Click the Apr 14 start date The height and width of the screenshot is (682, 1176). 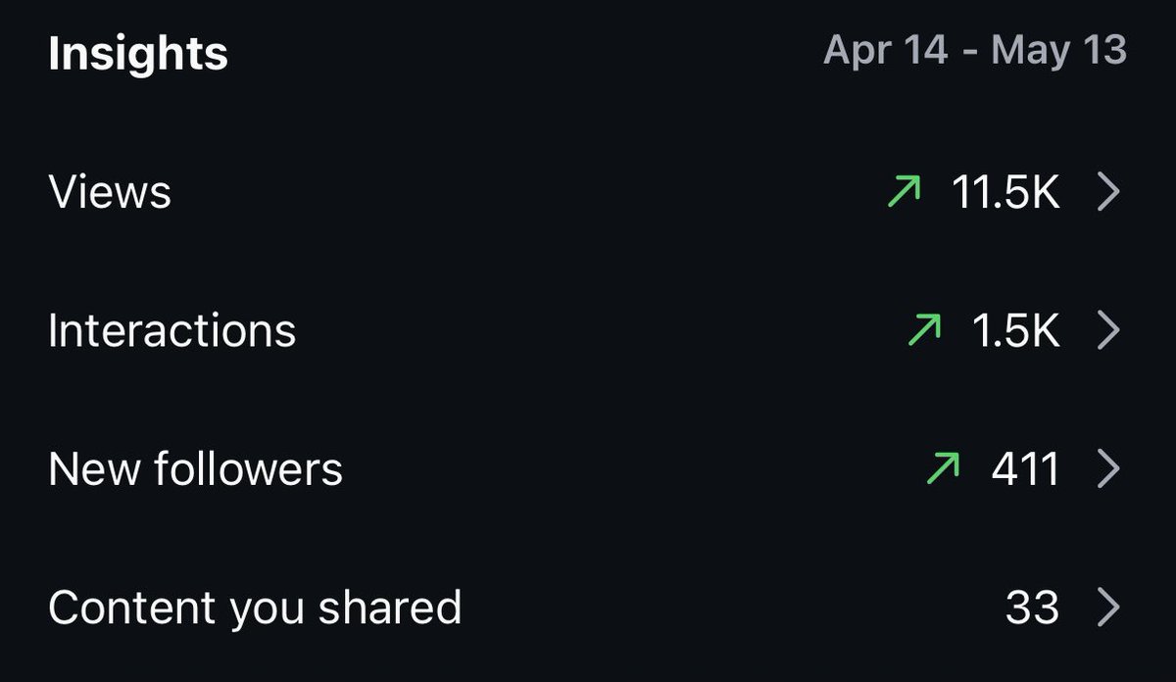pyautogui.click(x=886, y=51)
